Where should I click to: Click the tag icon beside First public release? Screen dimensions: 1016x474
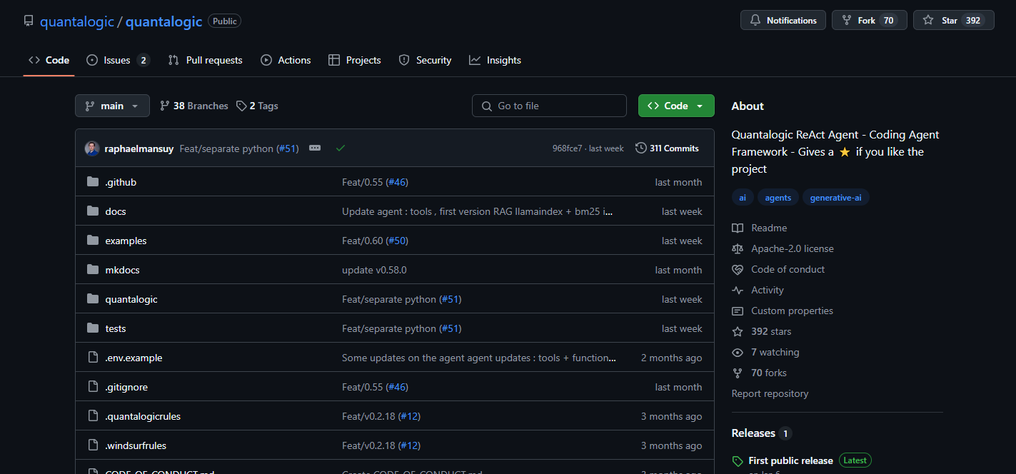(x=738, y=461)
